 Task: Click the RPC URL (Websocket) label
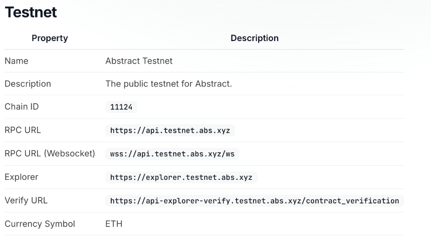(50, 153)
